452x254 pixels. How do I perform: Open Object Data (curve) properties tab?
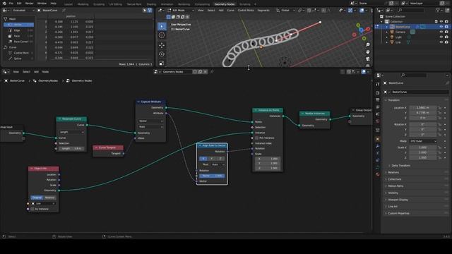tap(378, 167)
